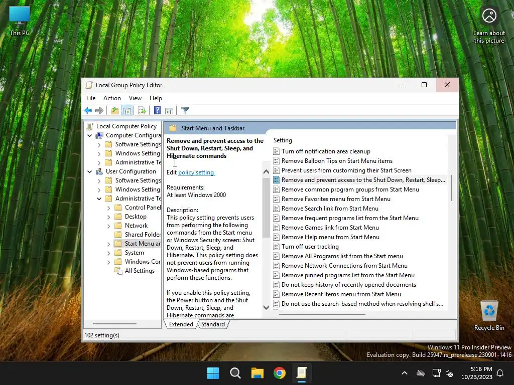Click the description pane scroll-up arrow
Screen dimensions: 514x385
[x=266, y=172]
